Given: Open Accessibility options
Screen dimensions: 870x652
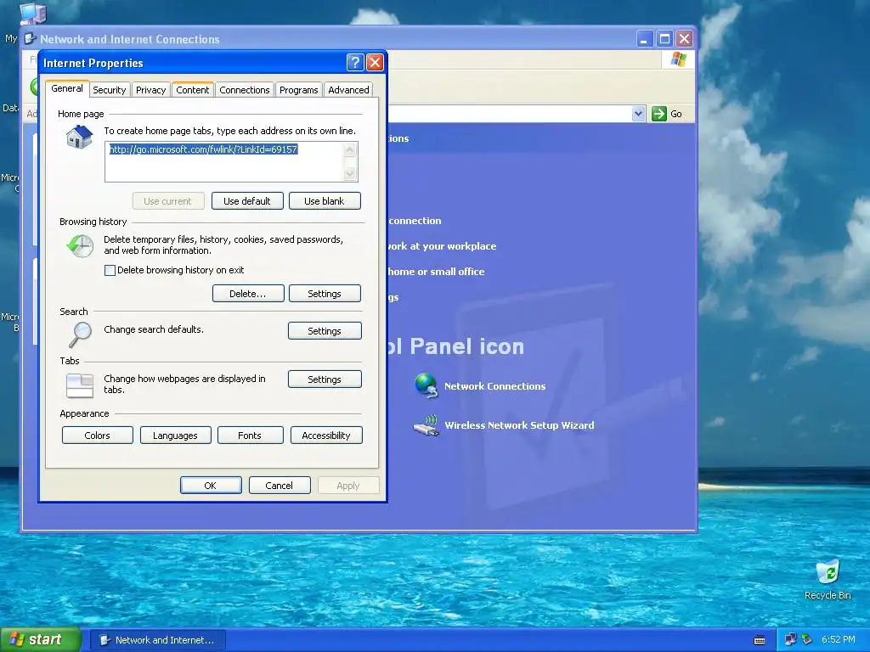Looking at the screenshot, I should tap(326, 436).
